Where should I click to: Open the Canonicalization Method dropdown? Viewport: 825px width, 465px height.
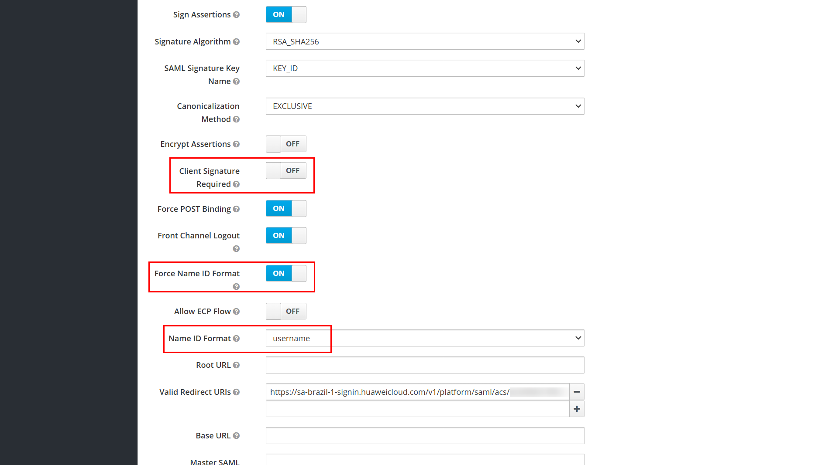coord(425,106)
